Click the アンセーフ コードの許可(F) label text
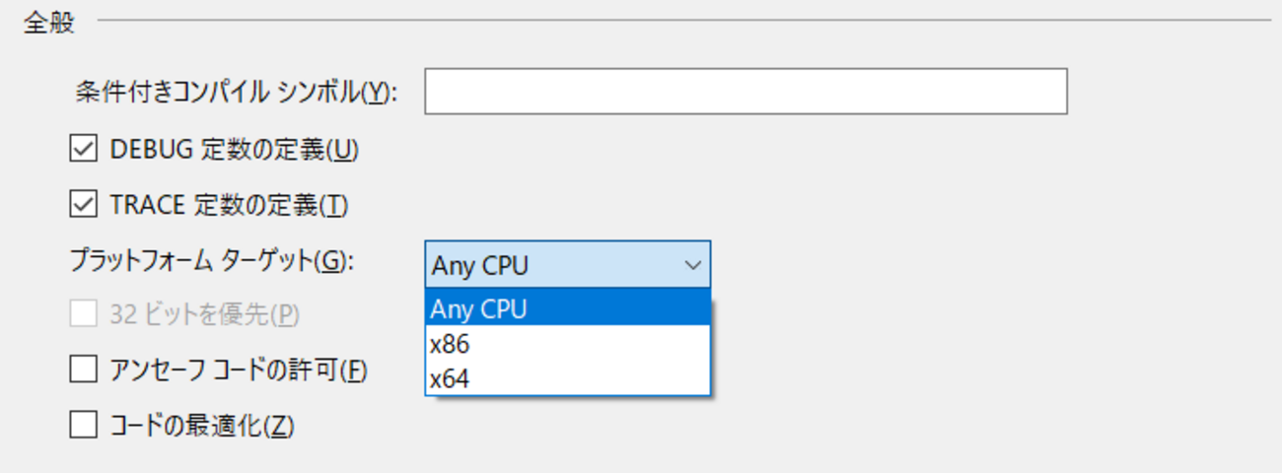 coord(238,371)
